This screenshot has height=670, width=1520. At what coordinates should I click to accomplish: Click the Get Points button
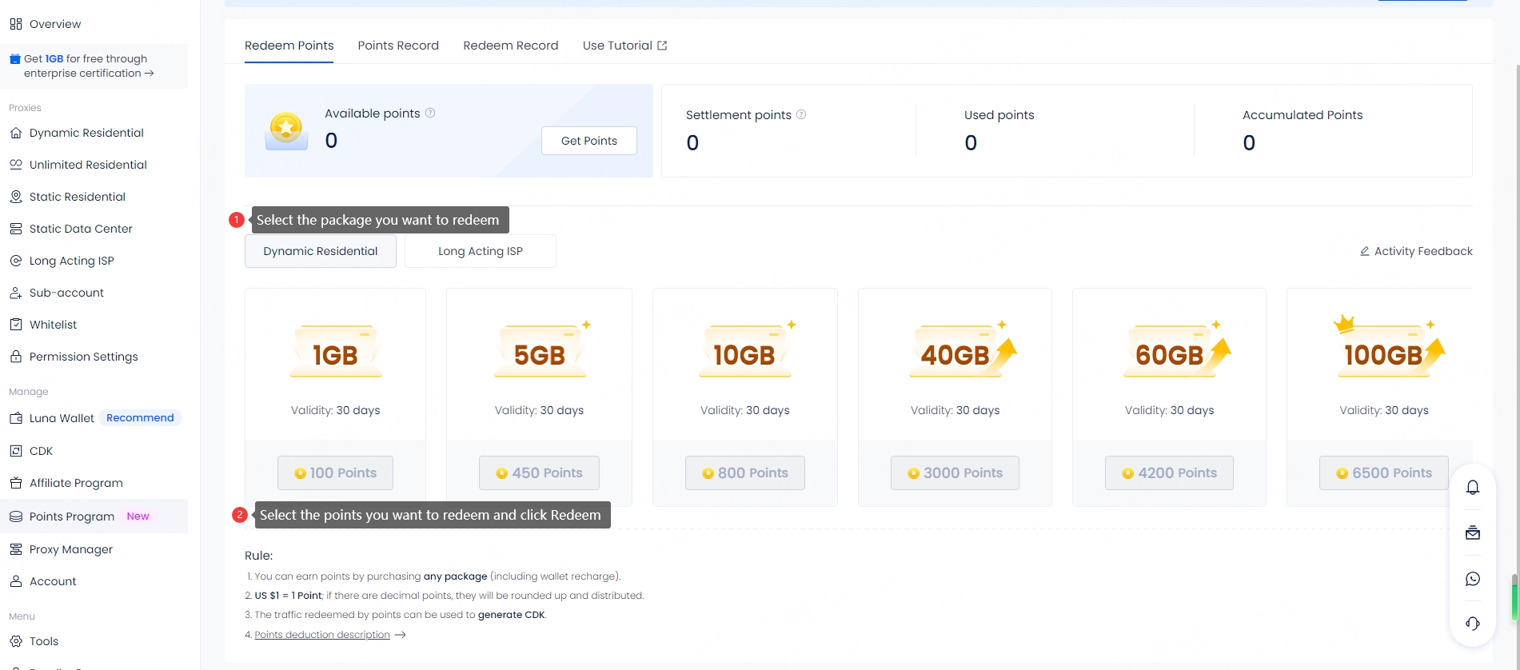[588, 141]
